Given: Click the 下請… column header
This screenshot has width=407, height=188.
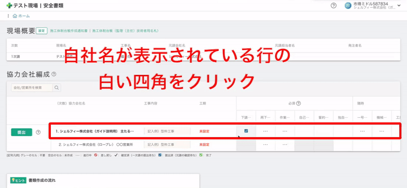Looking at the screenshot, I should point(246,118).
